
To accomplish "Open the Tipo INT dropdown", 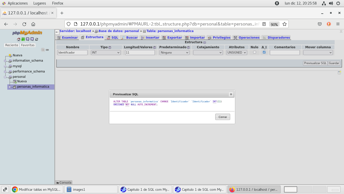I will click(x=106, y=53).
